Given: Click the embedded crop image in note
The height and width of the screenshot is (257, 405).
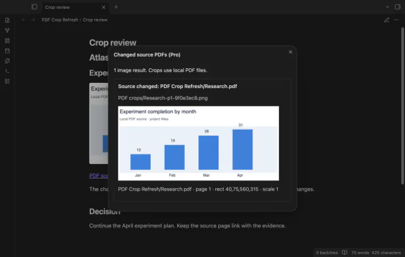Looking at the screenshot, I should click(99, 123).
